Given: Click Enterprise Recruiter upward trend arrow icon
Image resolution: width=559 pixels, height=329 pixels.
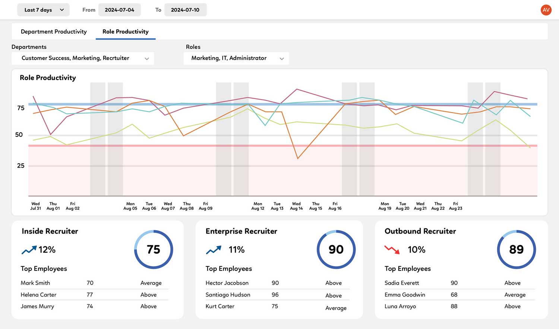Looking at the screenshot, I should (214, 250).
